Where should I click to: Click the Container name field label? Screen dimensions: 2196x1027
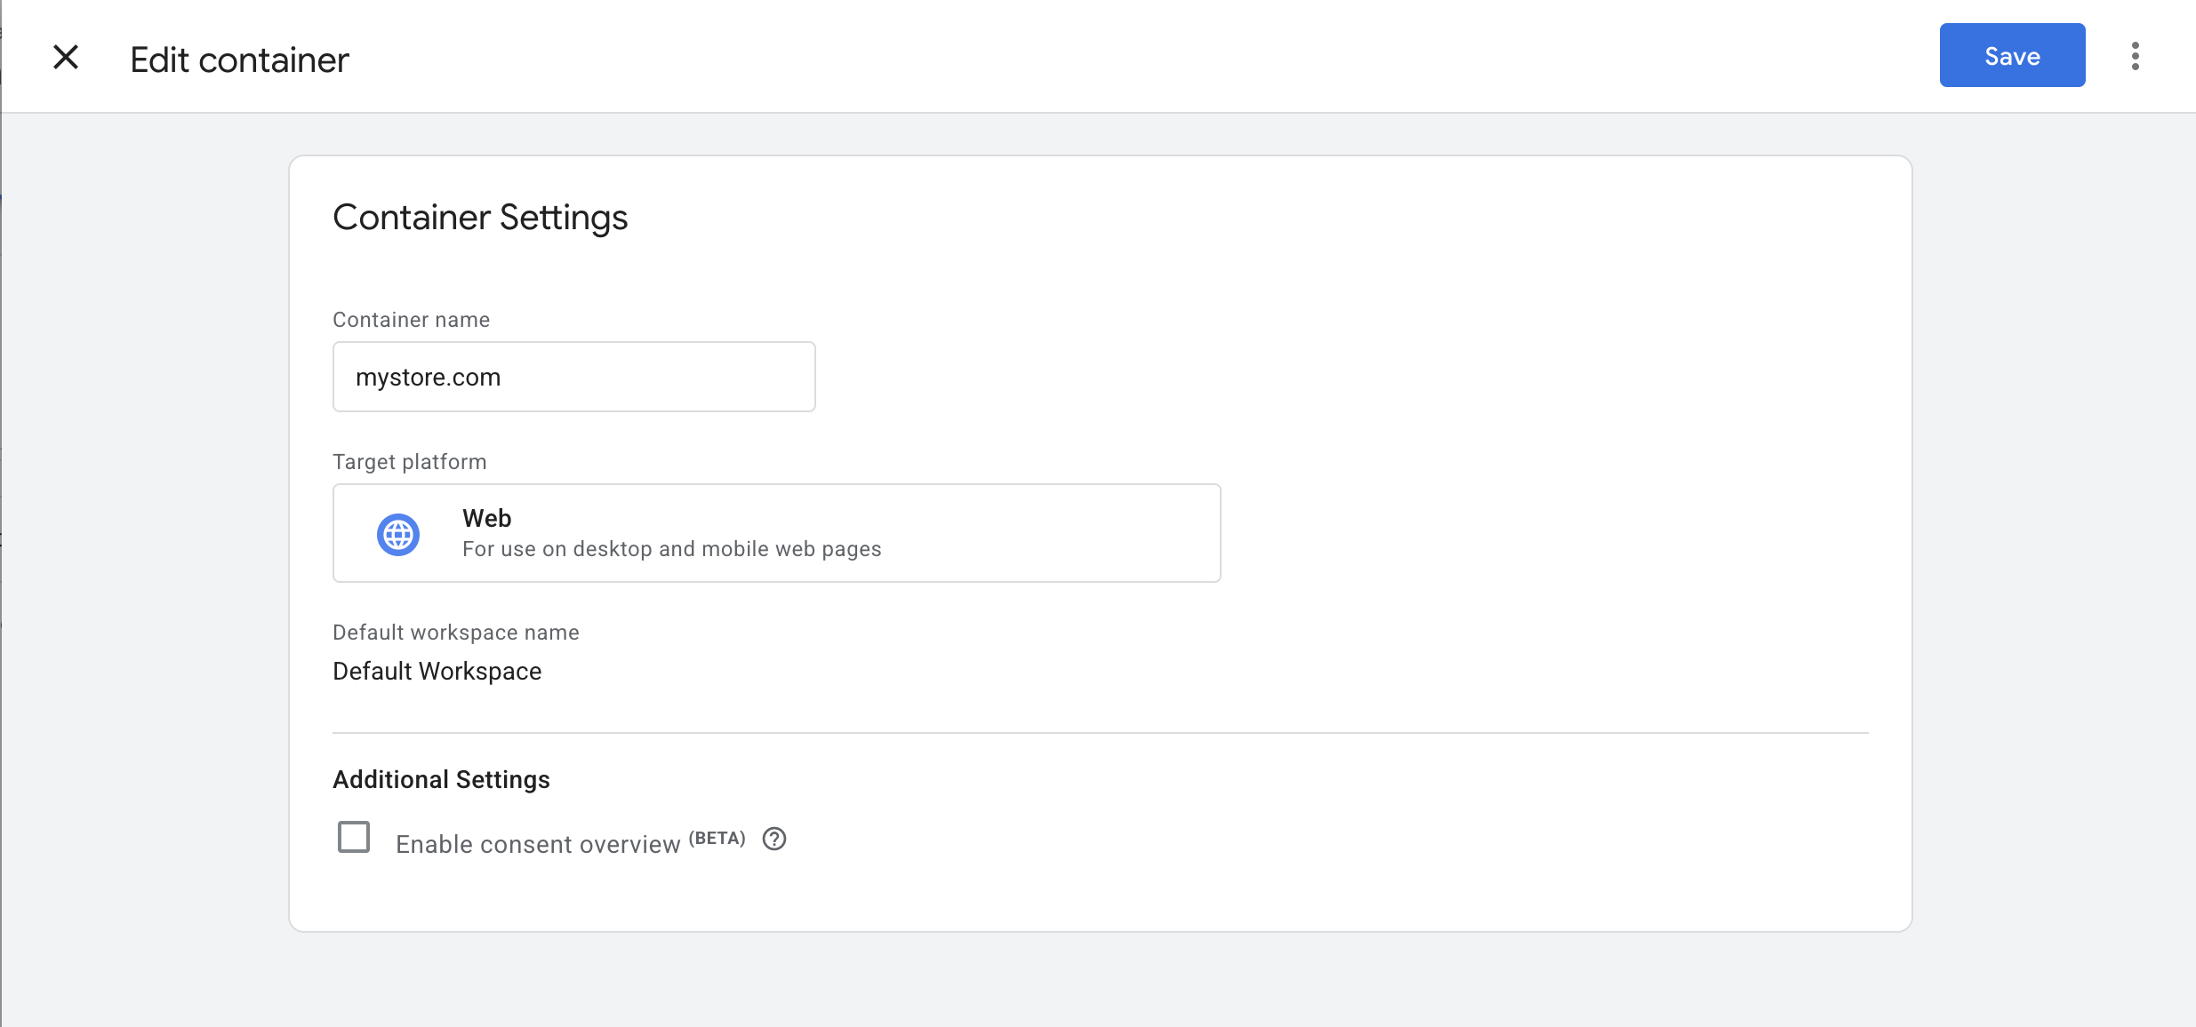pos(411,320)
